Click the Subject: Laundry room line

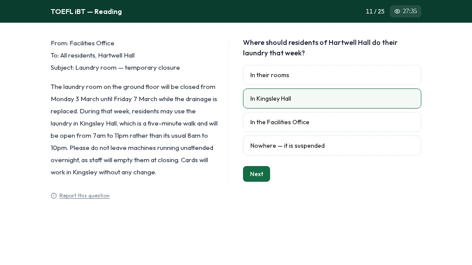click(x=115, y=68)
